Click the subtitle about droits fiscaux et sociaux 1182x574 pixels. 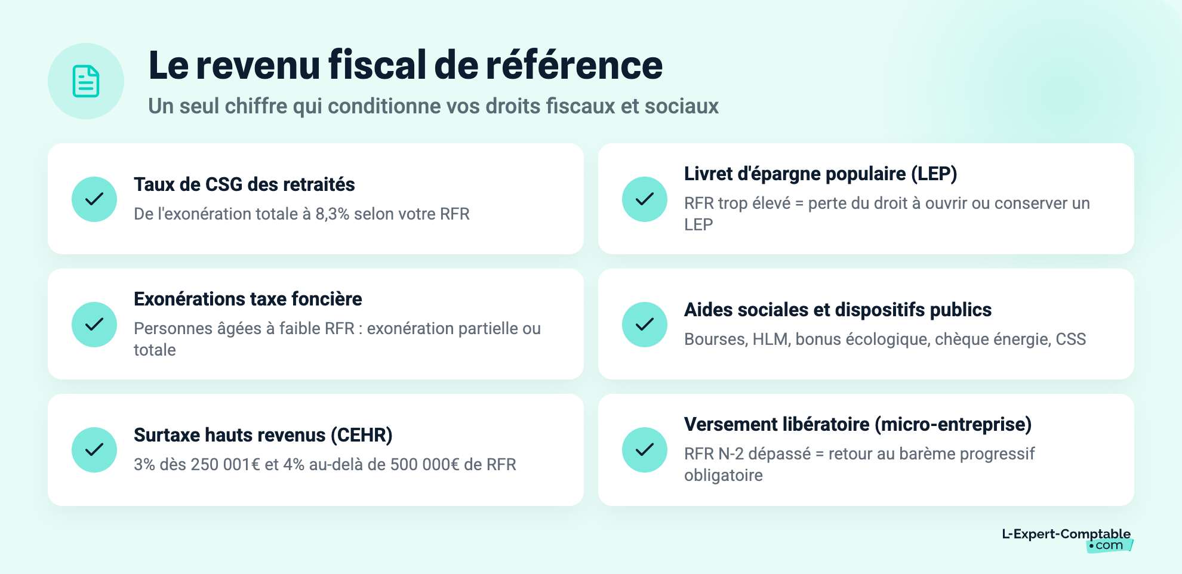click(x=433, y=106)
